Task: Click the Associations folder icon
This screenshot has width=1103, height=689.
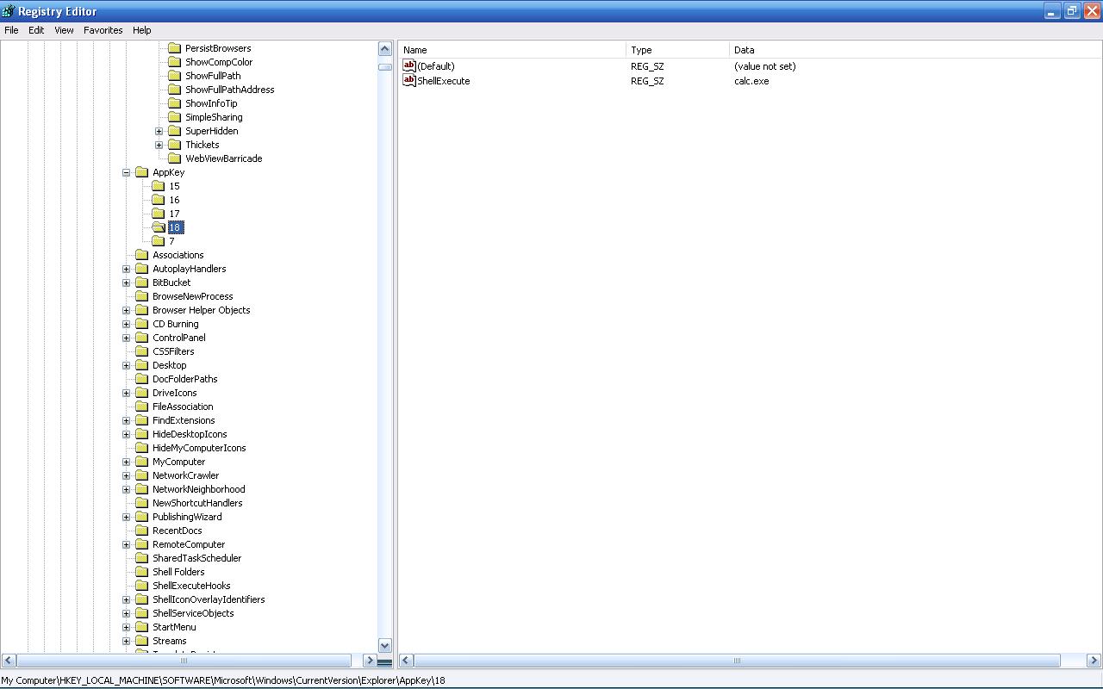Action: click(142, 255)
